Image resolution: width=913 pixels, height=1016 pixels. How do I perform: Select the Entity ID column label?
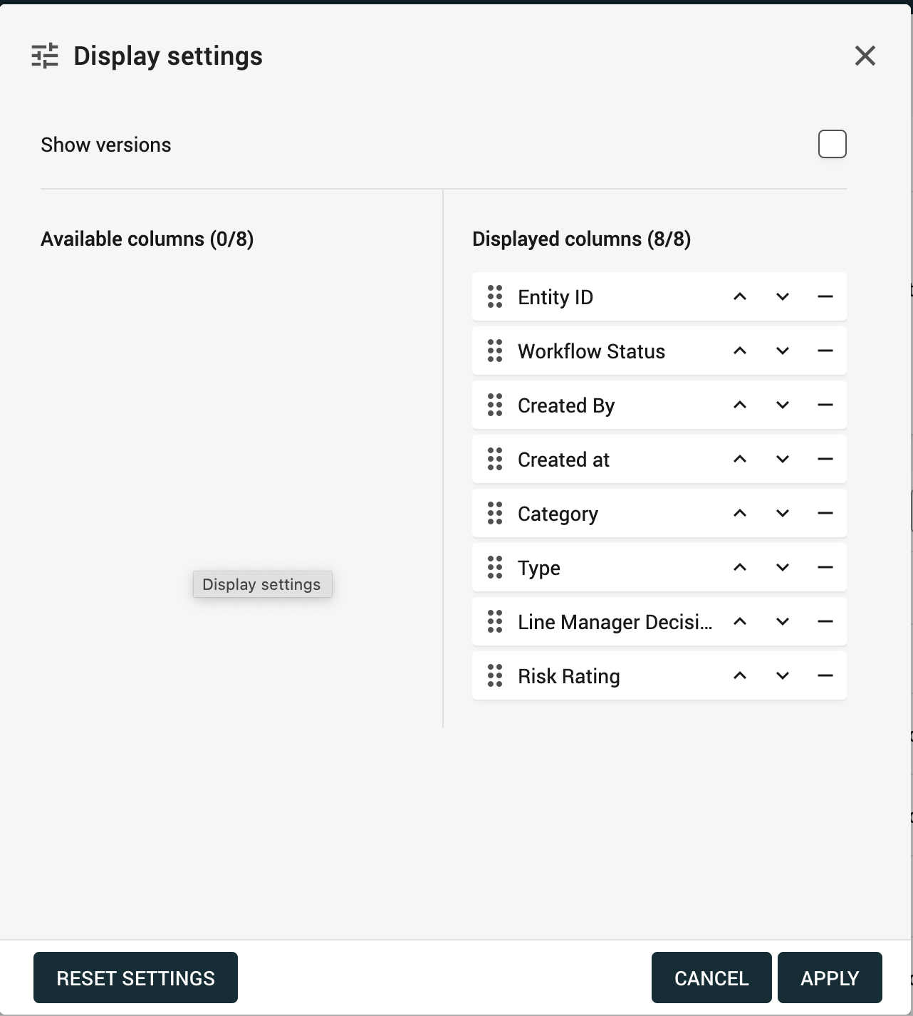[555, 297]
